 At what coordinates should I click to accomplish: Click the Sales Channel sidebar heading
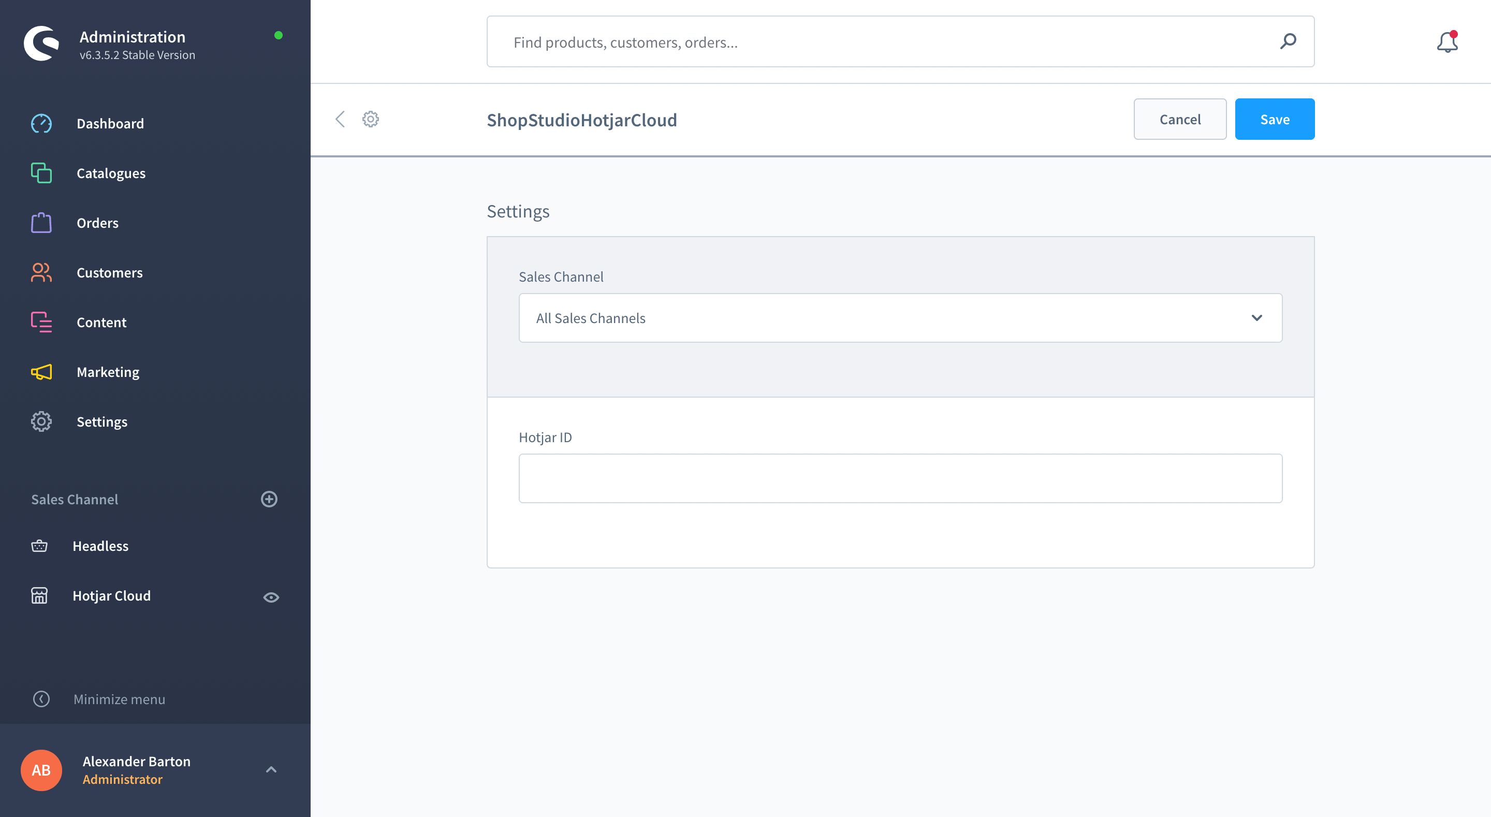[75, 500]
